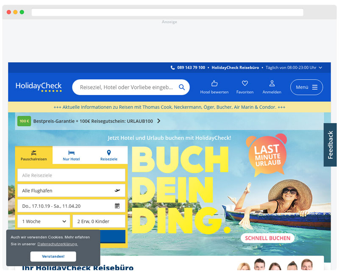Viewport: 339px width, 275px height.
Task: Click the hamburger icon in Menü button
Action: tap(315, 87)
